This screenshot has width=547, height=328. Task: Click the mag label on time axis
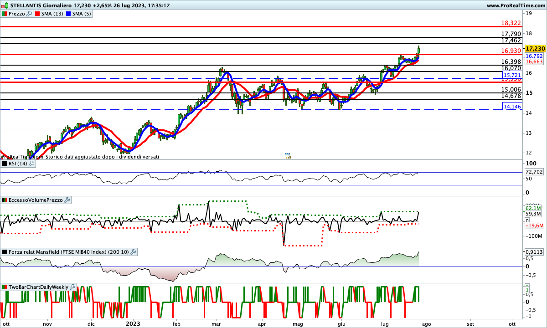[298, 324]
